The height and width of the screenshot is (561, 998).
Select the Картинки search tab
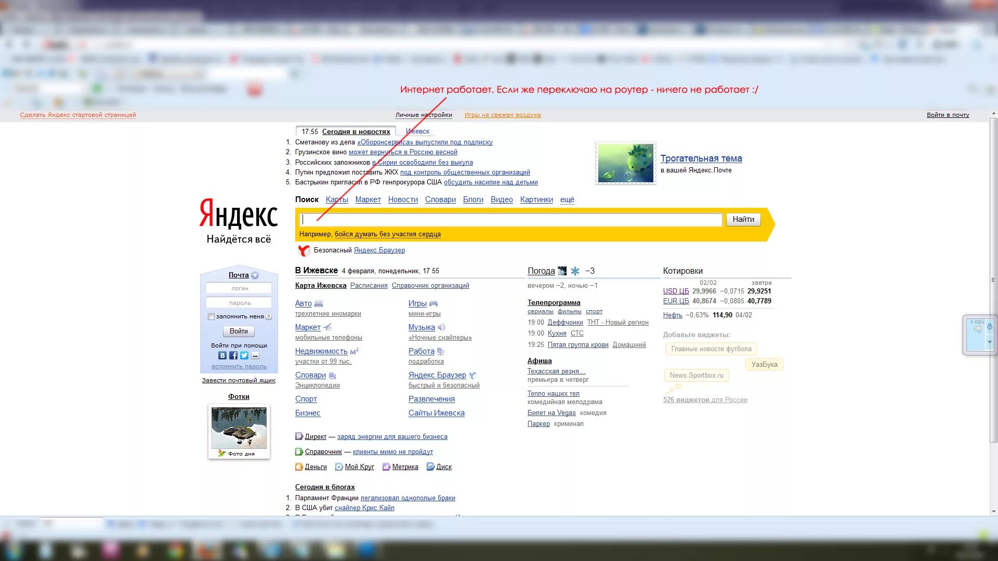point(536,199)
